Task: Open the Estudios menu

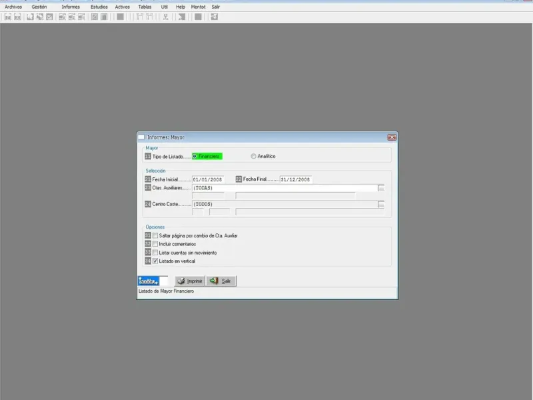Action: pos(99,7)
